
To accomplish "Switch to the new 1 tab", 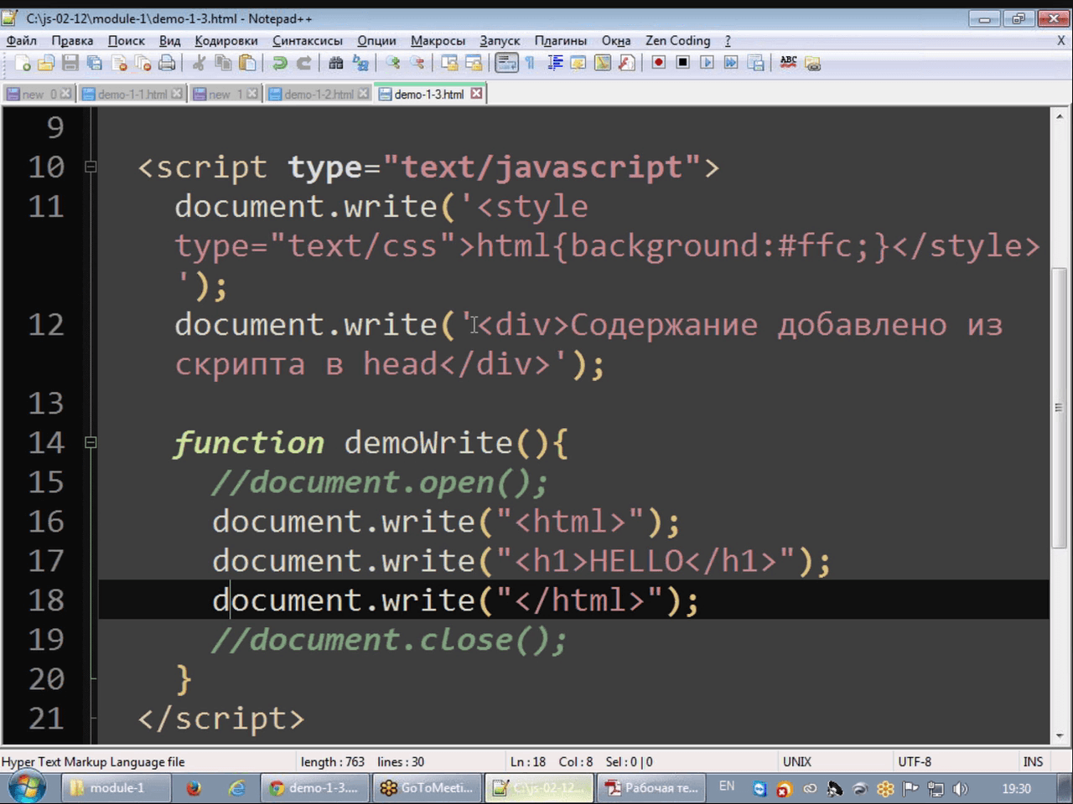I will (225, 94).
